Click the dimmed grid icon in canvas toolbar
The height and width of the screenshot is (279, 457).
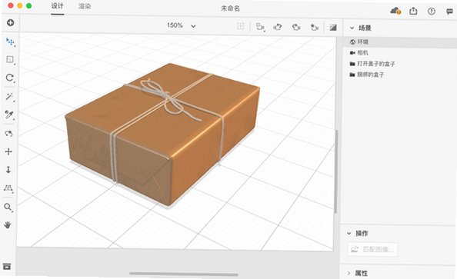241,26
